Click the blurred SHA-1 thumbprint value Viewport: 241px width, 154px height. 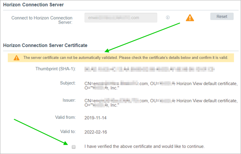pos(149,69)
